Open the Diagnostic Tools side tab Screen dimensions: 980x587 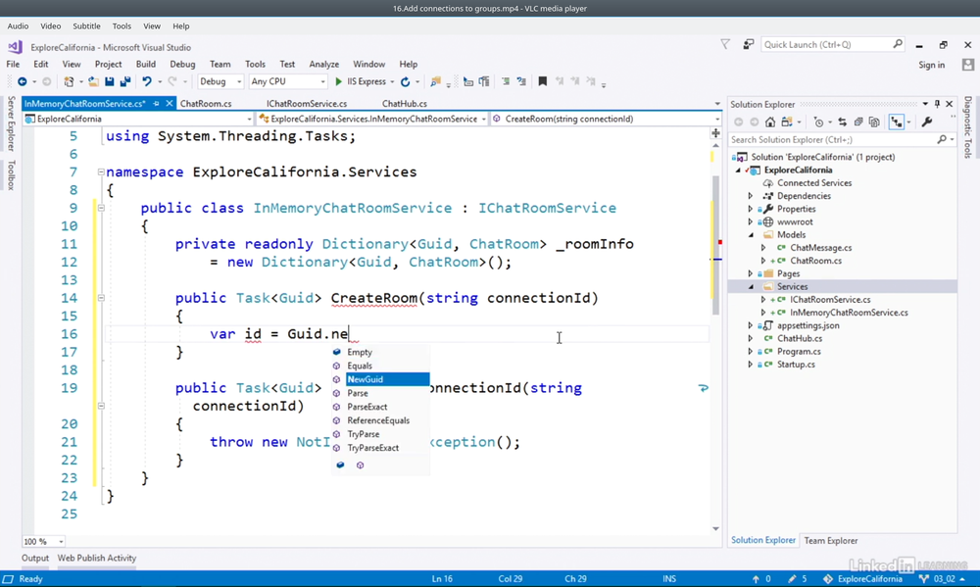pos(967,126)
